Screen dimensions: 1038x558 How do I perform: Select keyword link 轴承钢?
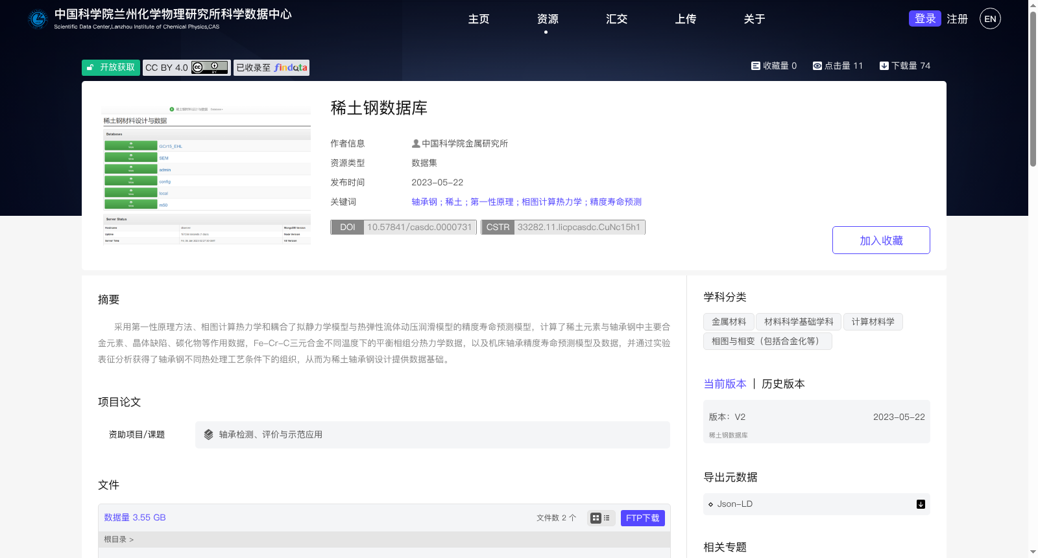click(424, 202)
